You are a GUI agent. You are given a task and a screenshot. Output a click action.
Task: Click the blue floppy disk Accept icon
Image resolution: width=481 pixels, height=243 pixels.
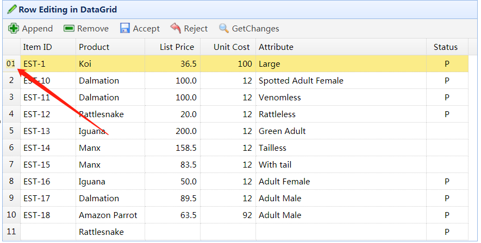point(125,28)
